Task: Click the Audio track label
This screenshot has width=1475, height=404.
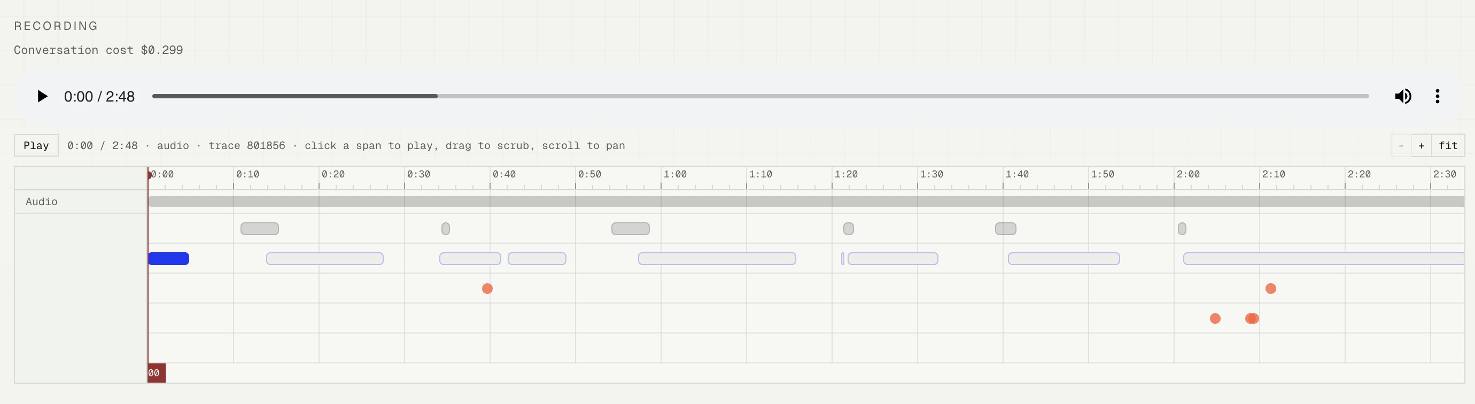Action: (41, 201)
